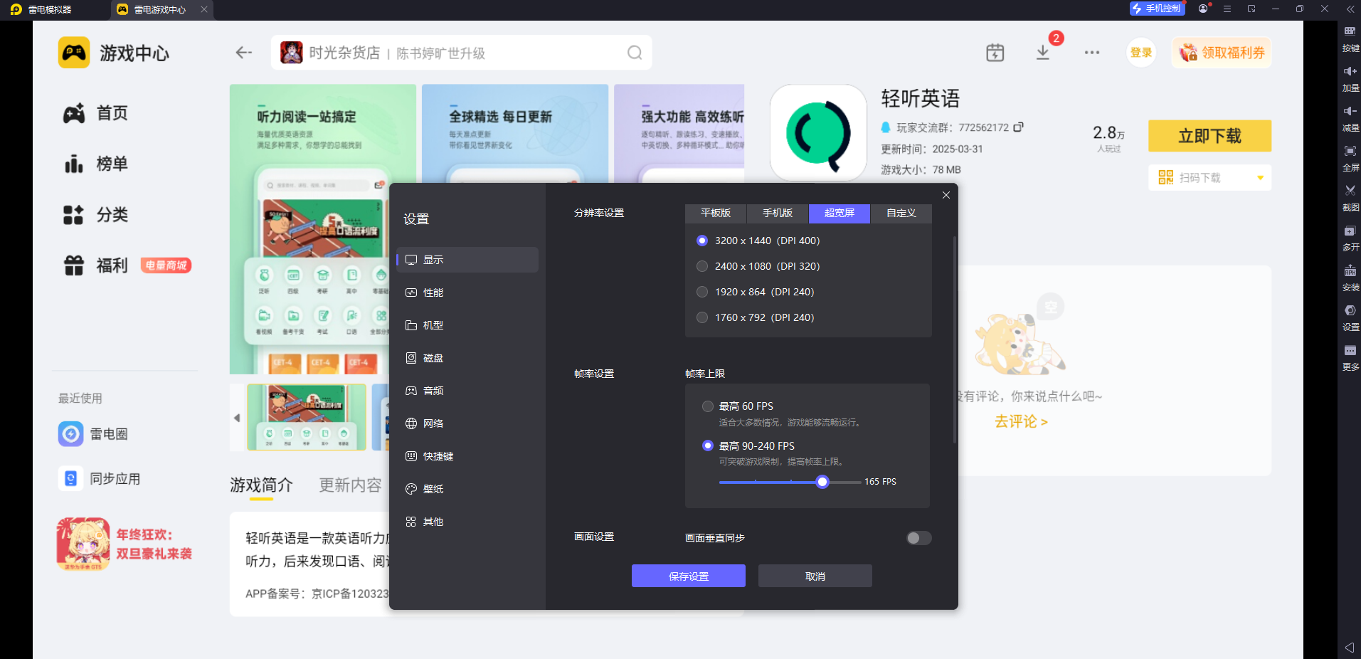
Task: Open the 其他 settings section
Action: (467, 522)
